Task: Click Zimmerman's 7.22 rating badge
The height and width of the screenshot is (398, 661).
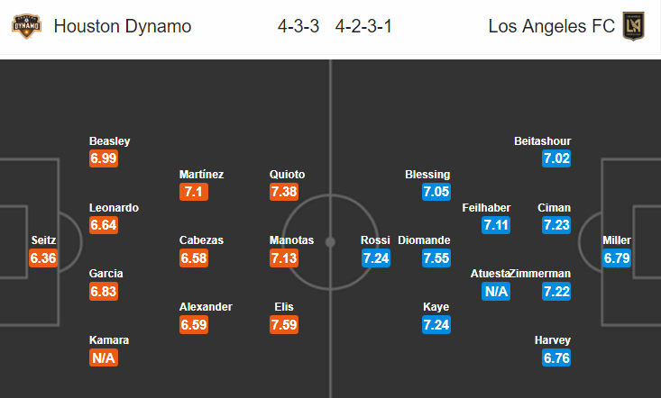Action: pyautogui.click(x=556, y=291)
